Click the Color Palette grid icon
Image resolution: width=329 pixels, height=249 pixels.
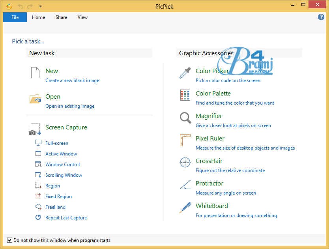(185, 95)
